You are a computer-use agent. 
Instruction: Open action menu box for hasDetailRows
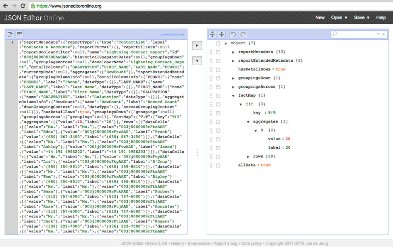pyautogui.click(x=218, y=69)
